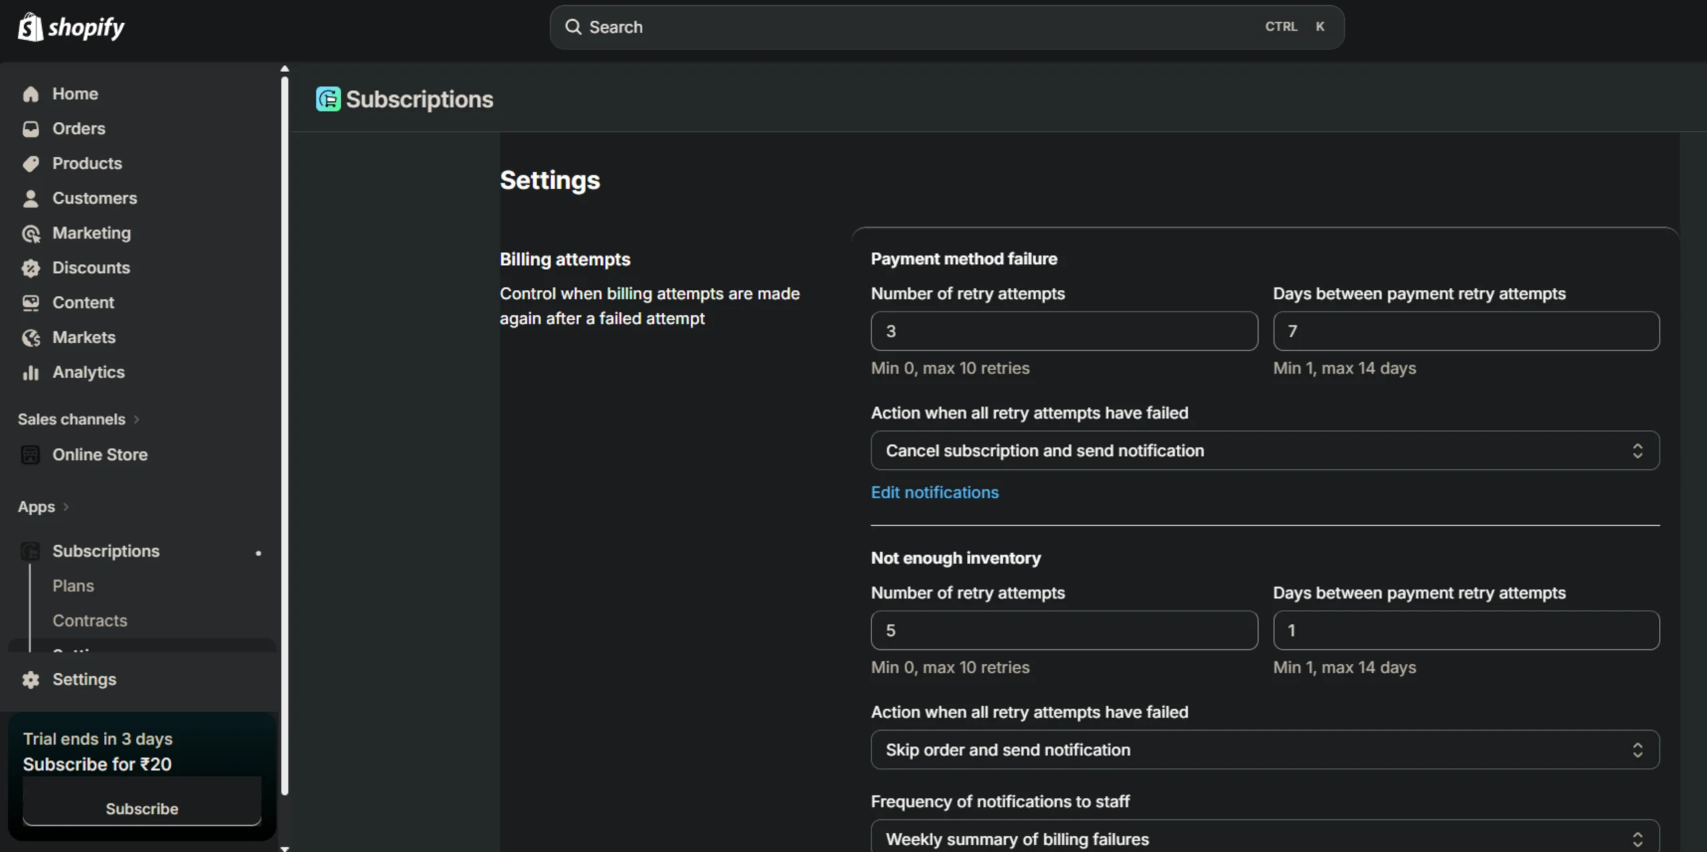Select the Orders icon

(31, 128)
